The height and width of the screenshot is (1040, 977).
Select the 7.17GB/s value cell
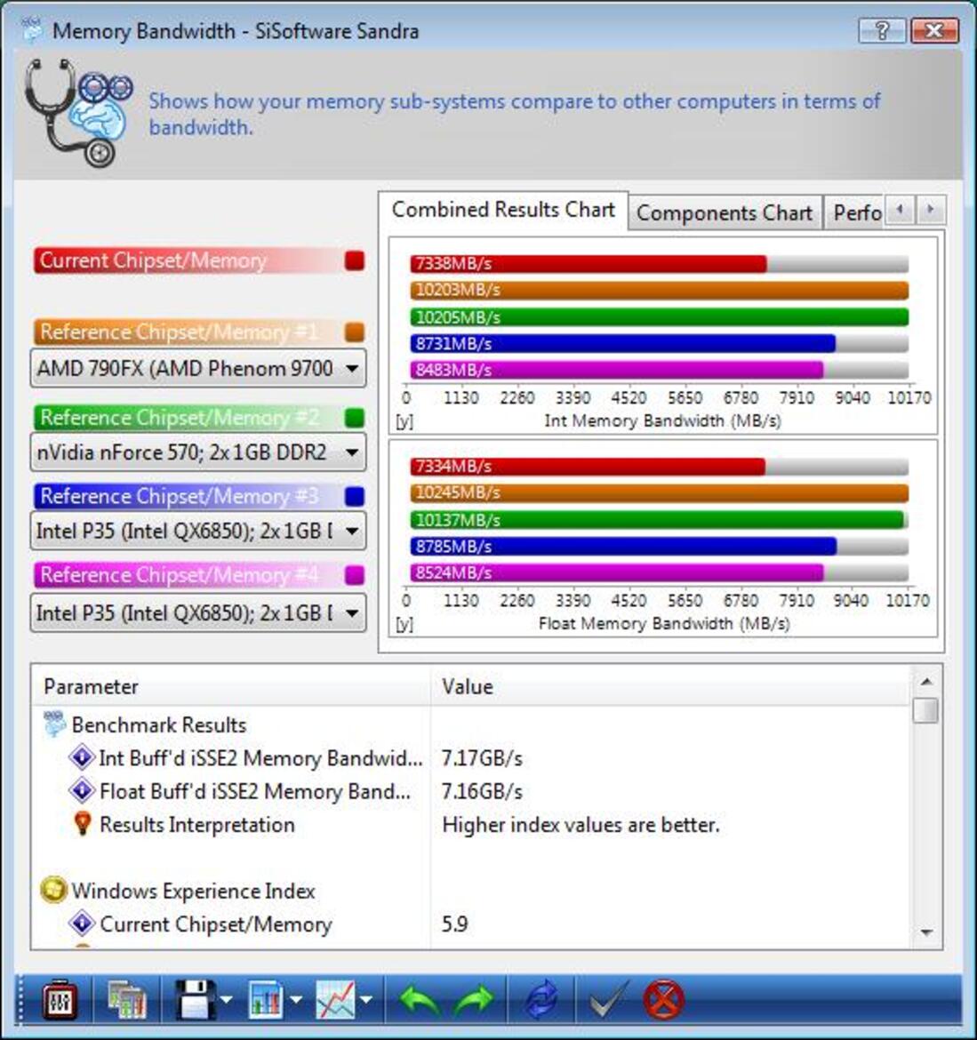click(x=482, y=757)
